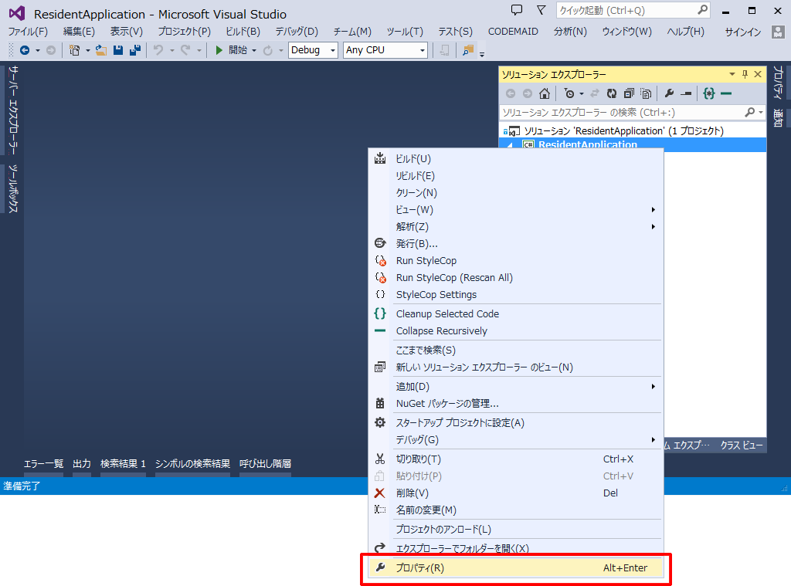
Task: Click the Find in Files toolbar icon
Action: 468,50
